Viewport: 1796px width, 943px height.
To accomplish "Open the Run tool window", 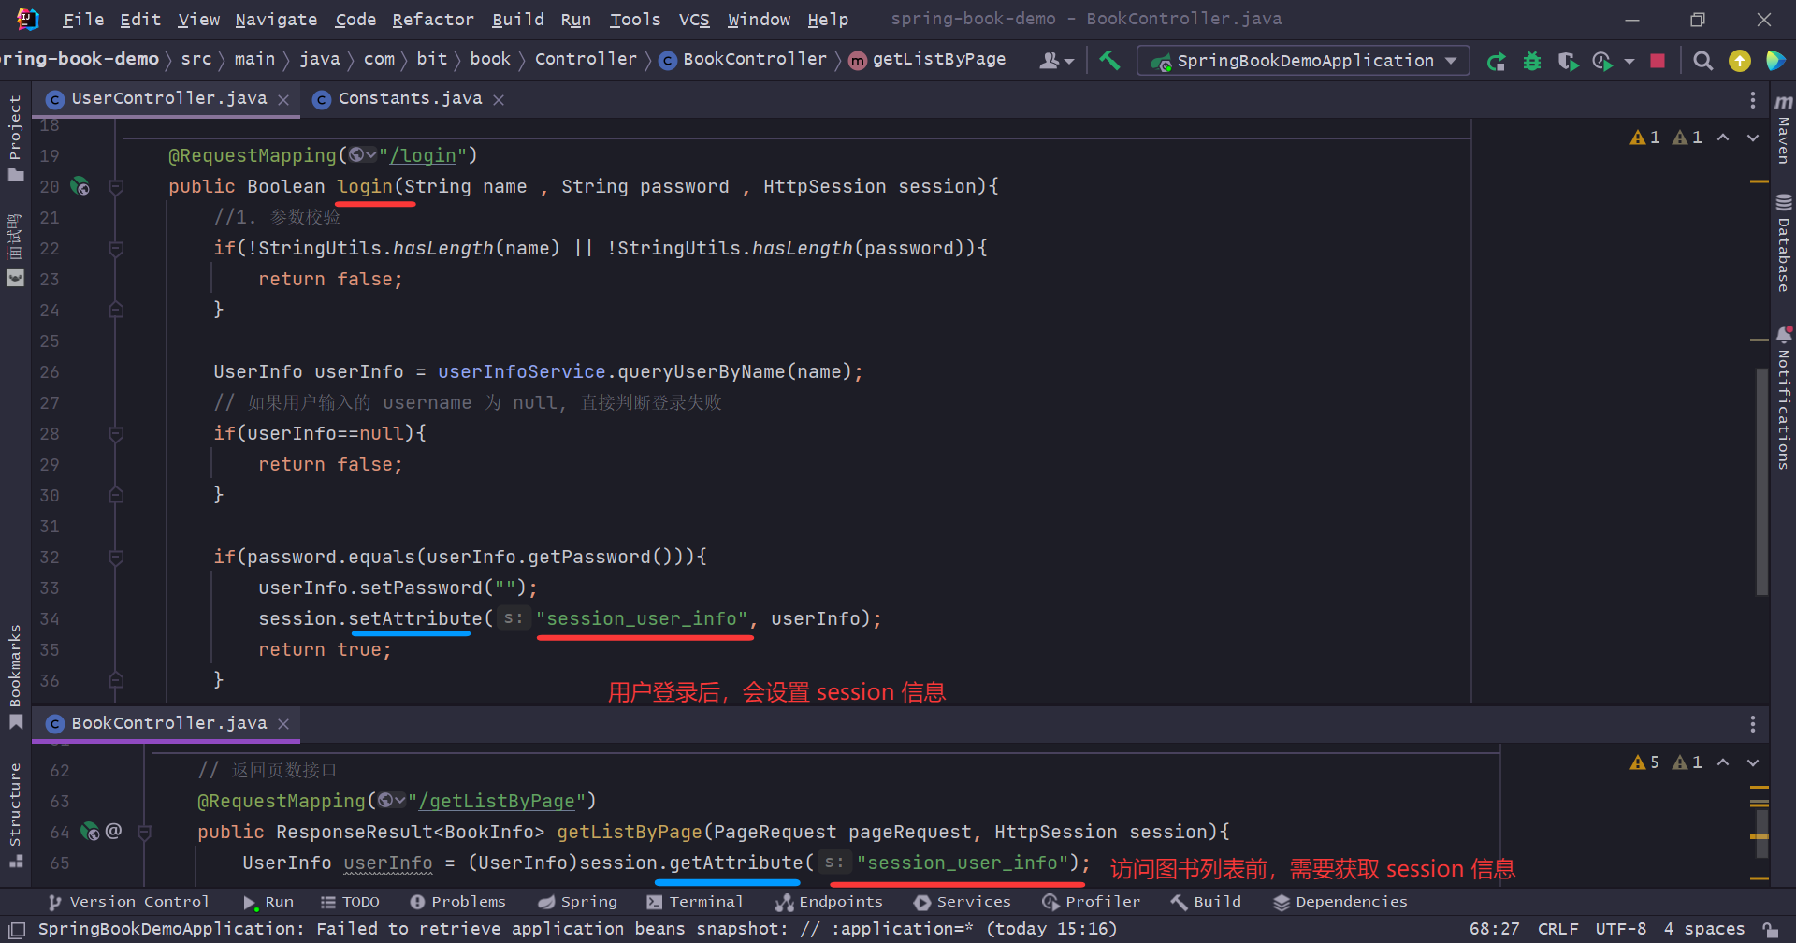I will click(x=268, y=902).
